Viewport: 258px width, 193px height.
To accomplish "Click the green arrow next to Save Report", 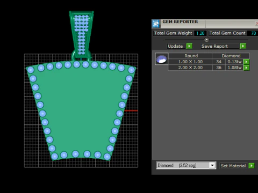I will (x=243, y=46).
